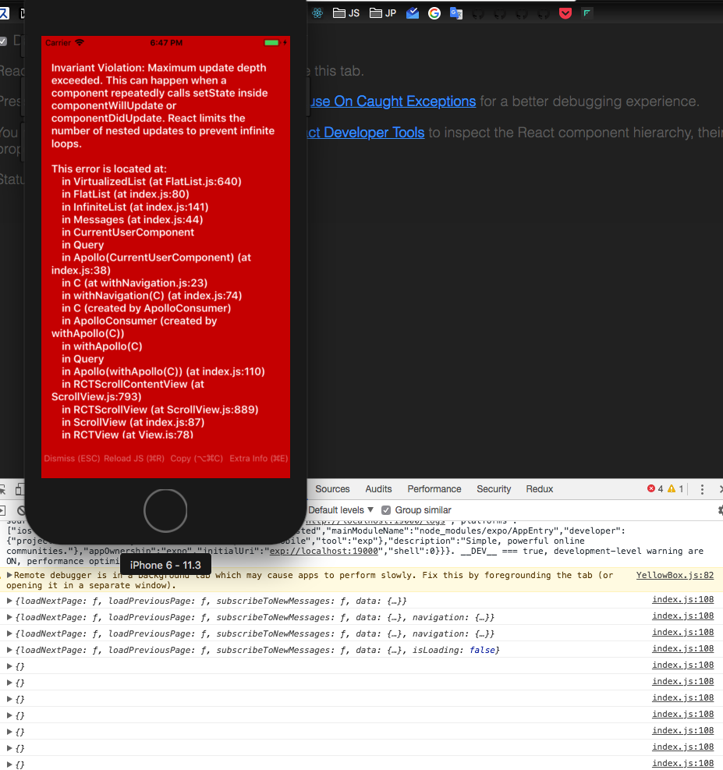723x770 pixels.
Task: Follow the Pause On Caught Exceptions link
Action: [x=392, y=101]
